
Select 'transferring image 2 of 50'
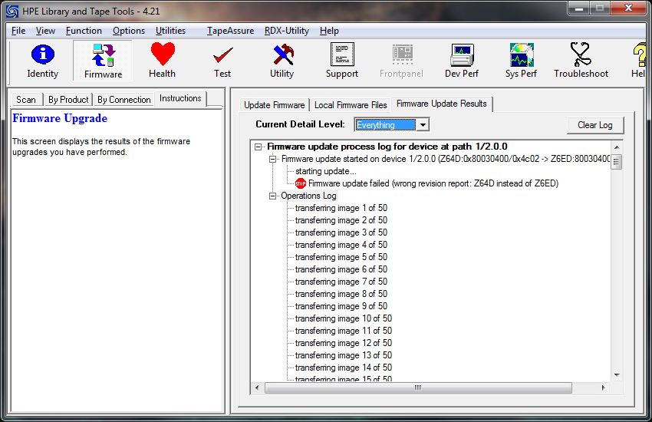click(x=341, y=220)
